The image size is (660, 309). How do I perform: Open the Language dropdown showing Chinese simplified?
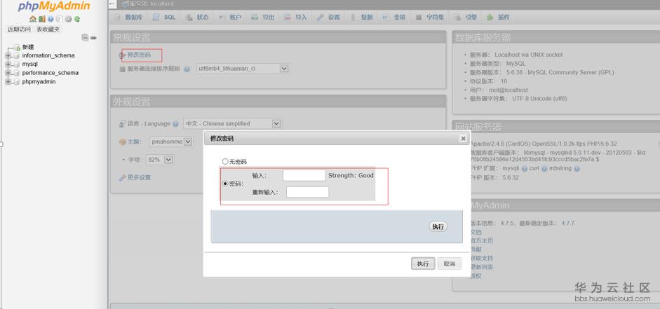coord(232,123)
